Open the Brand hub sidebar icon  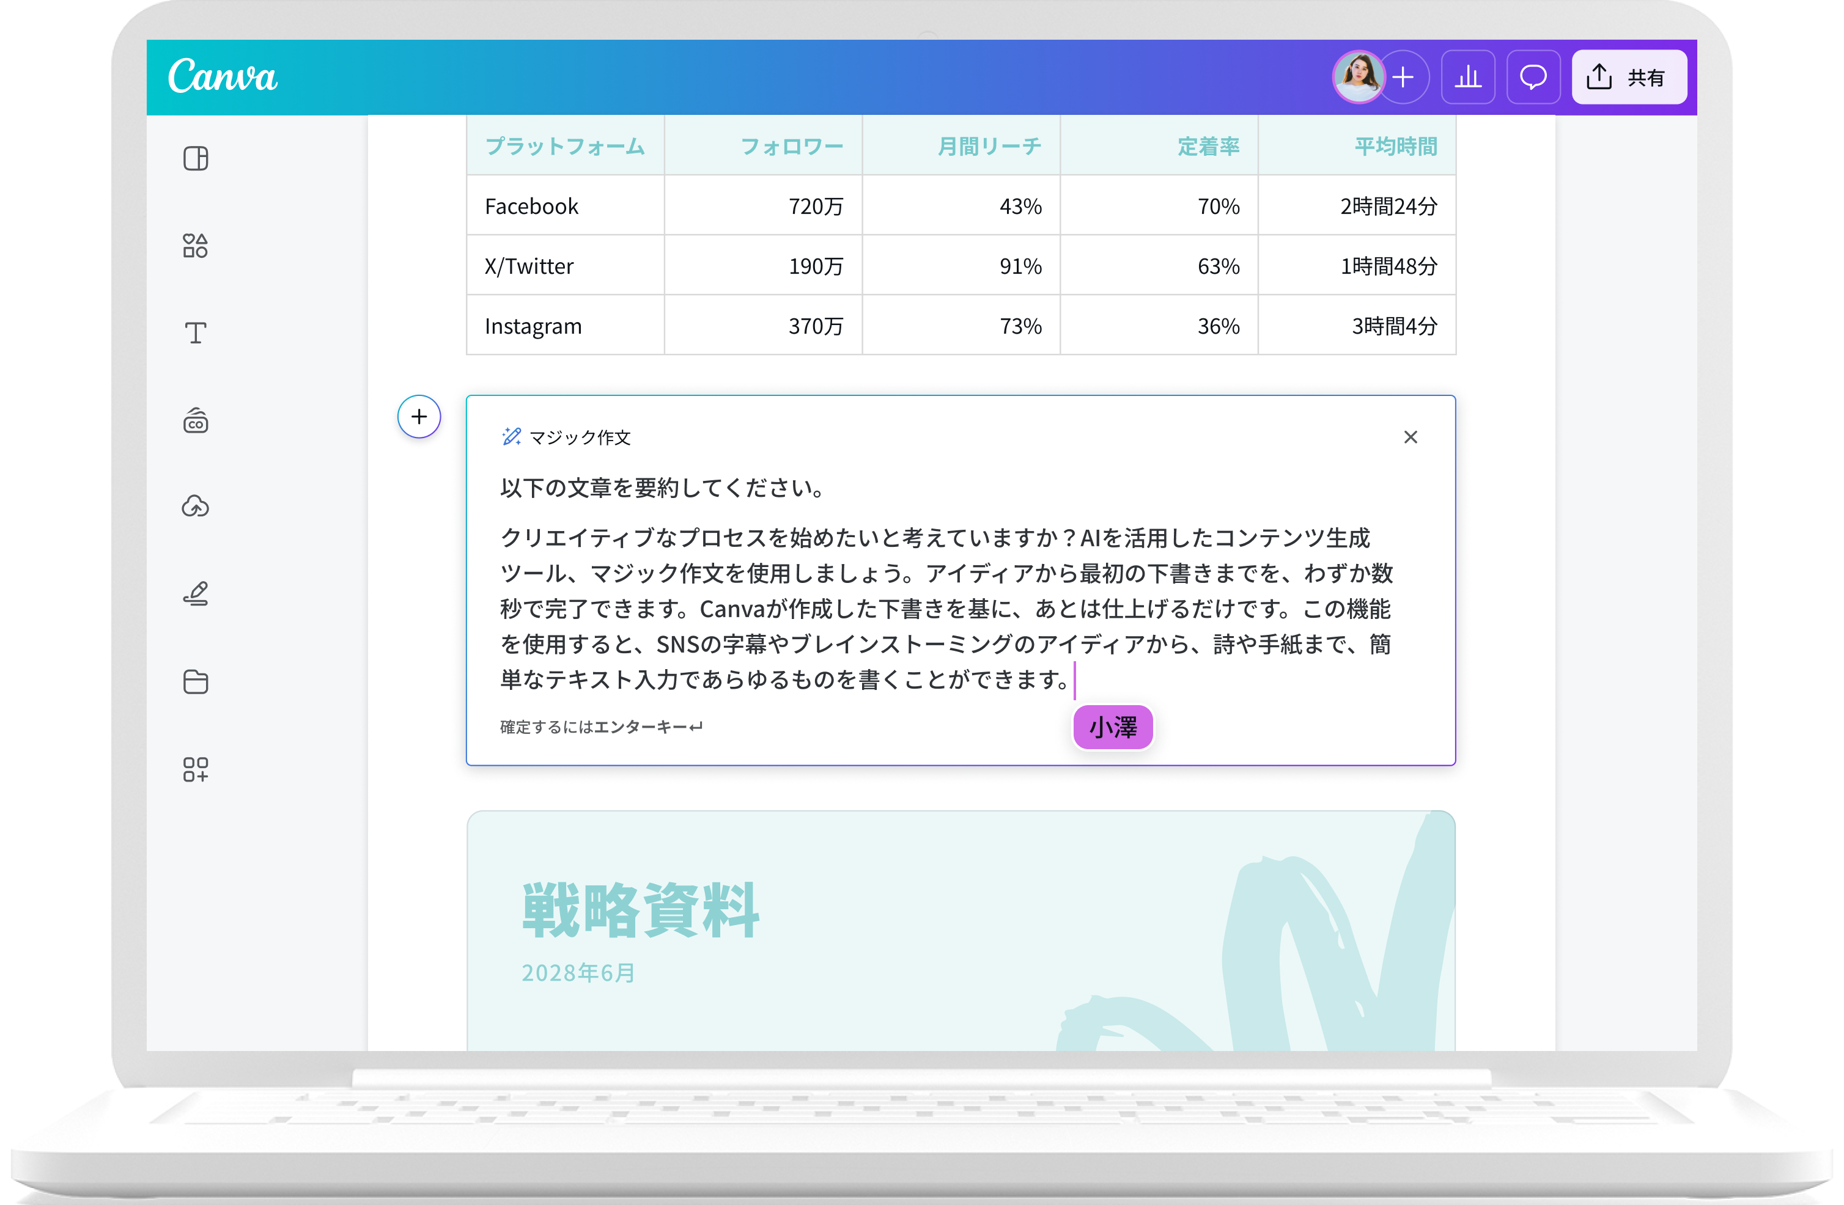point(195,420)
